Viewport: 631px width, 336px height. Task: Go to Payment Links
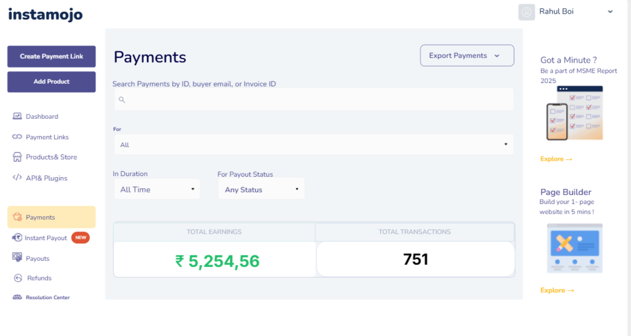click(x=47, y=137)
